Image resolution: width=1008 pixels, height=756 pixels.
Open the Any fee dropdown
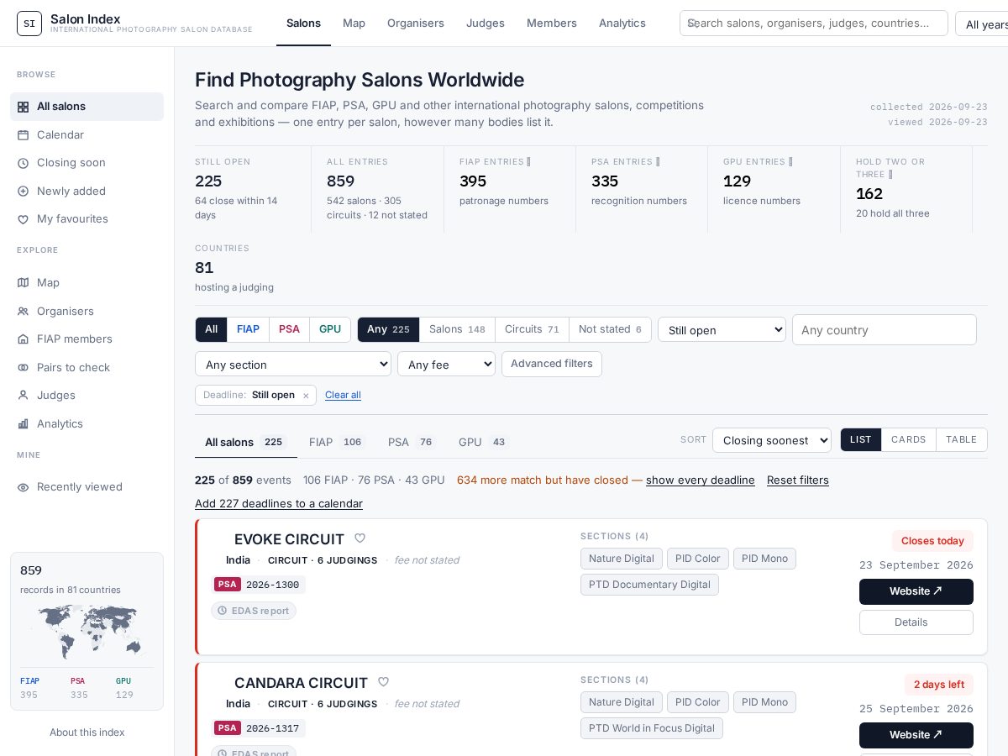(446, 364)
